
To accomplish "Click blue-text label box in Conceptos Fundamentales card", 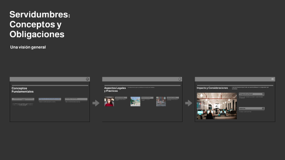I will [x=50, y=99].
